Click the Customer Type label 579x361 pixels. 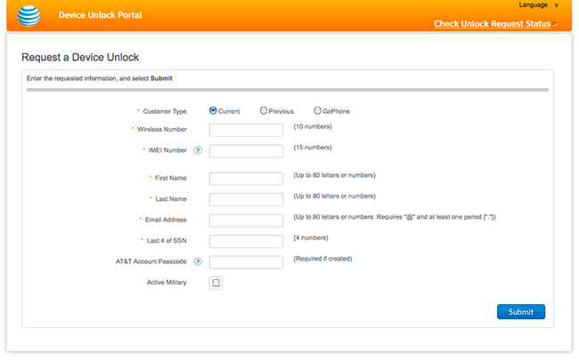click(x=165, y=111)
